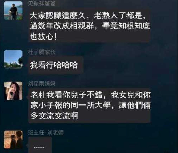The width and height of the screenshot is (178, 153).
Task: Click the words 畢竟知根知底 in first bubble
Action: pos(126,26)
